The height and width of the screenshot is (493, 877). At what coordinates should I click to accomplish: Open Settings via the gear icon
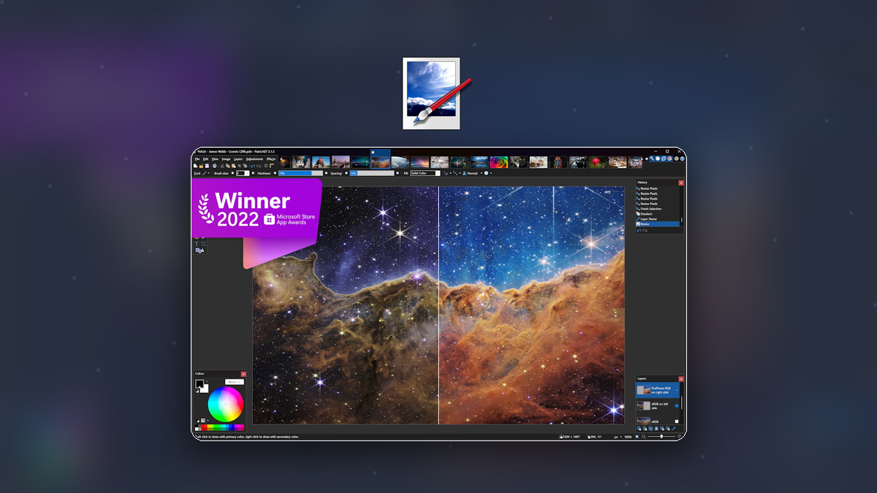pos(677,158)
